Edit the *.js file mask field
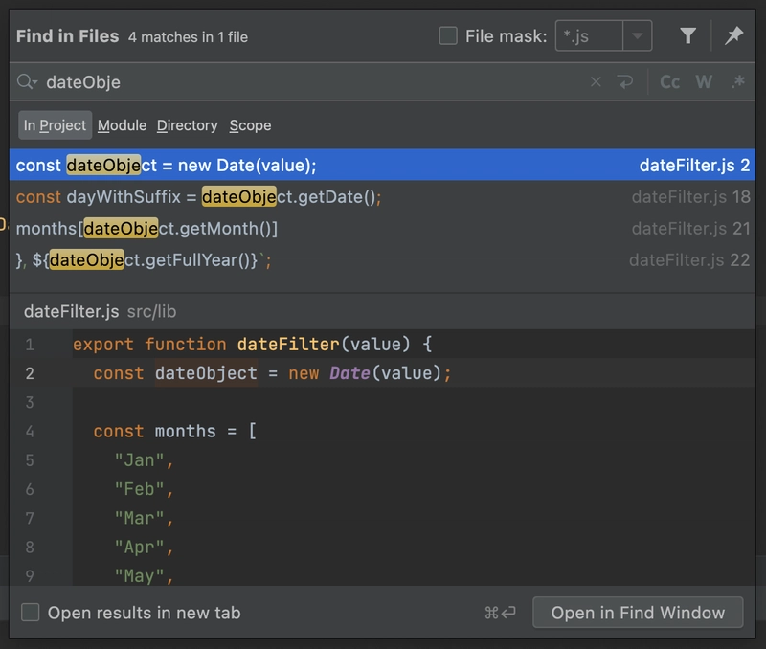The width and height of the screenshot is (766, 649). point(589,35)
